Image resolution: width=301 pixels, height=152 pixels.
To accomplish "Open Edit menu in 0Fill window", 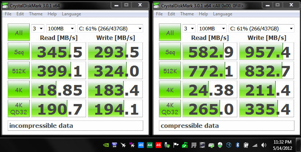I will pyautogui.click(x=171, y=14).
